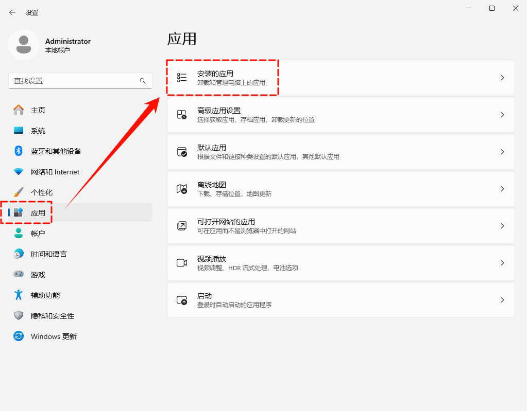Open 辅助功能 accessibility settings
The height and width of the screenshot is (411, 527).
[45, 295]
